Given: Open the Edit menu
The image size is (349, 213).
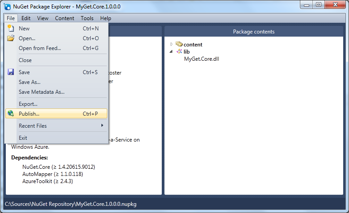Looking at the screenshot, I should coord(26,18).
